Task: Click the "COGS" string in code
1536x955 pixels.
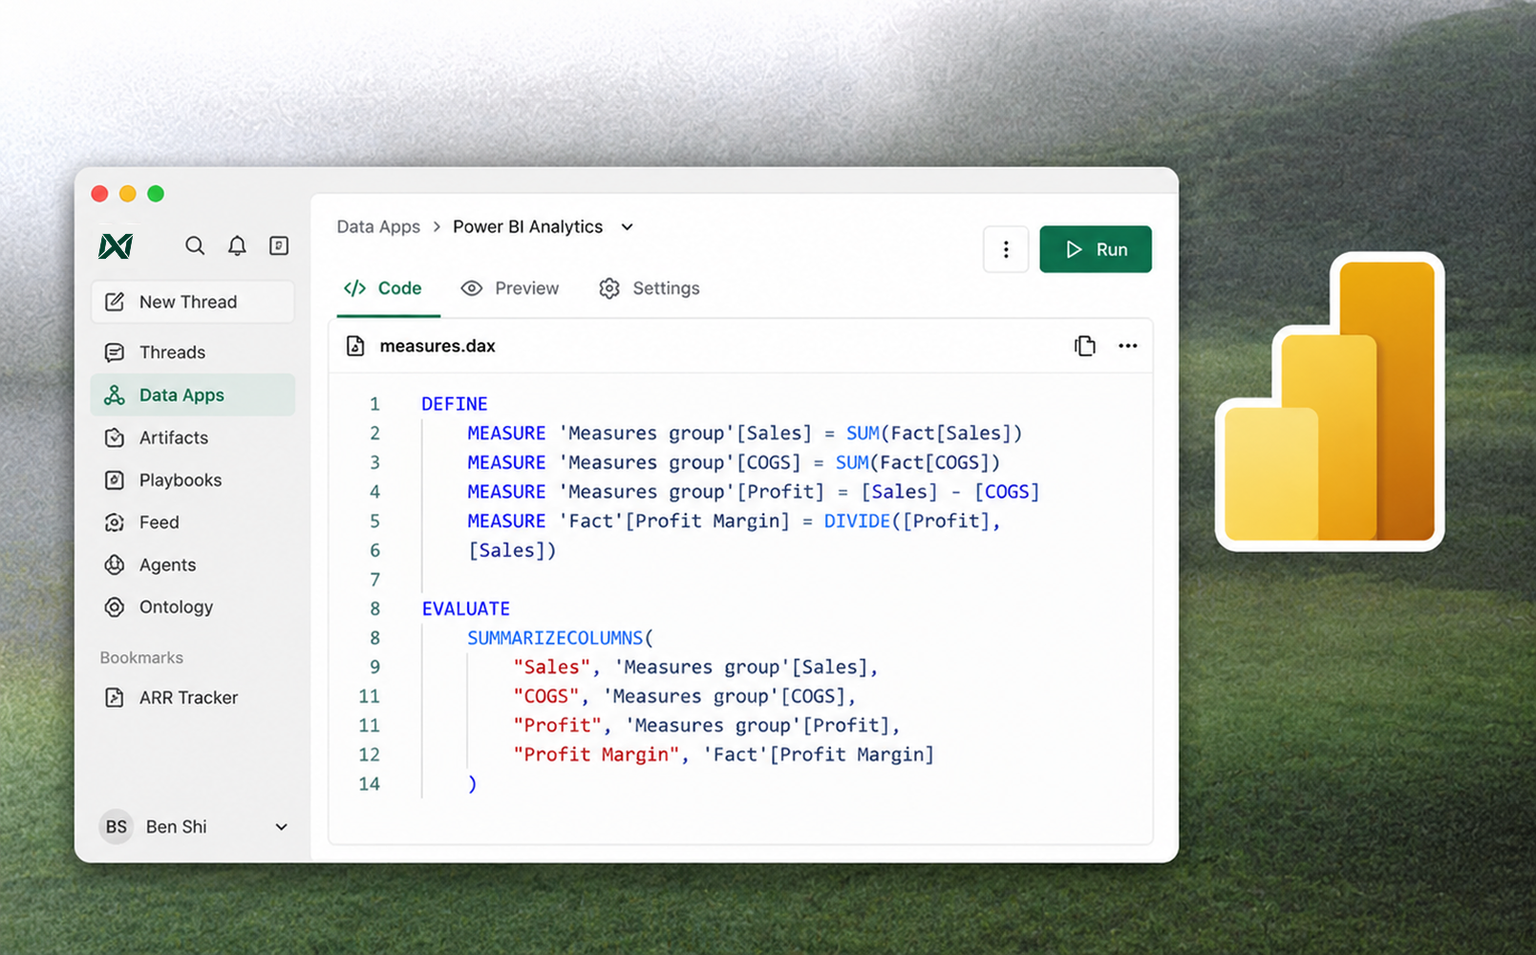Action: [x=545, y=696]
